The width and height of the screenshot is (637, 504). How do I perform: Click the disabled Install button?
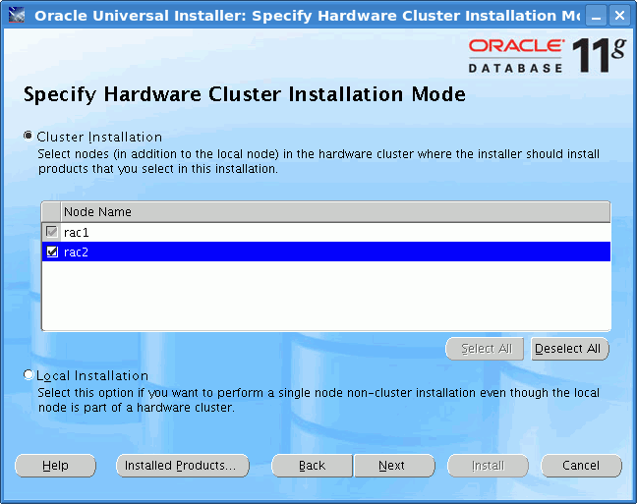click(x=488, y=466)
